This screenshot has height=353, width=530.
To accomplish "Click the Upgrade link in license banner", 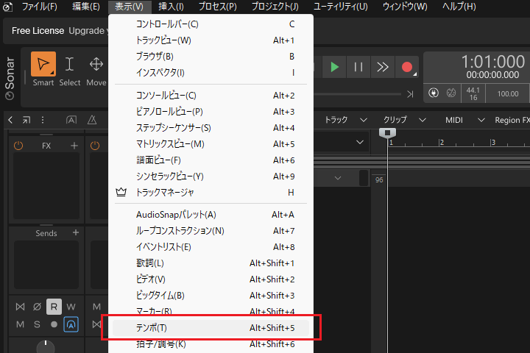I will (87, 31).
